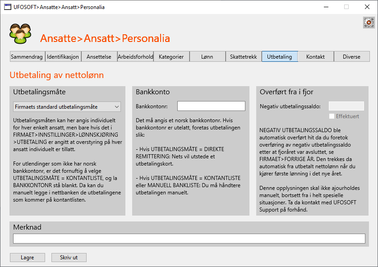
Task: Close the UFOSOFT window
Action: 367,7
